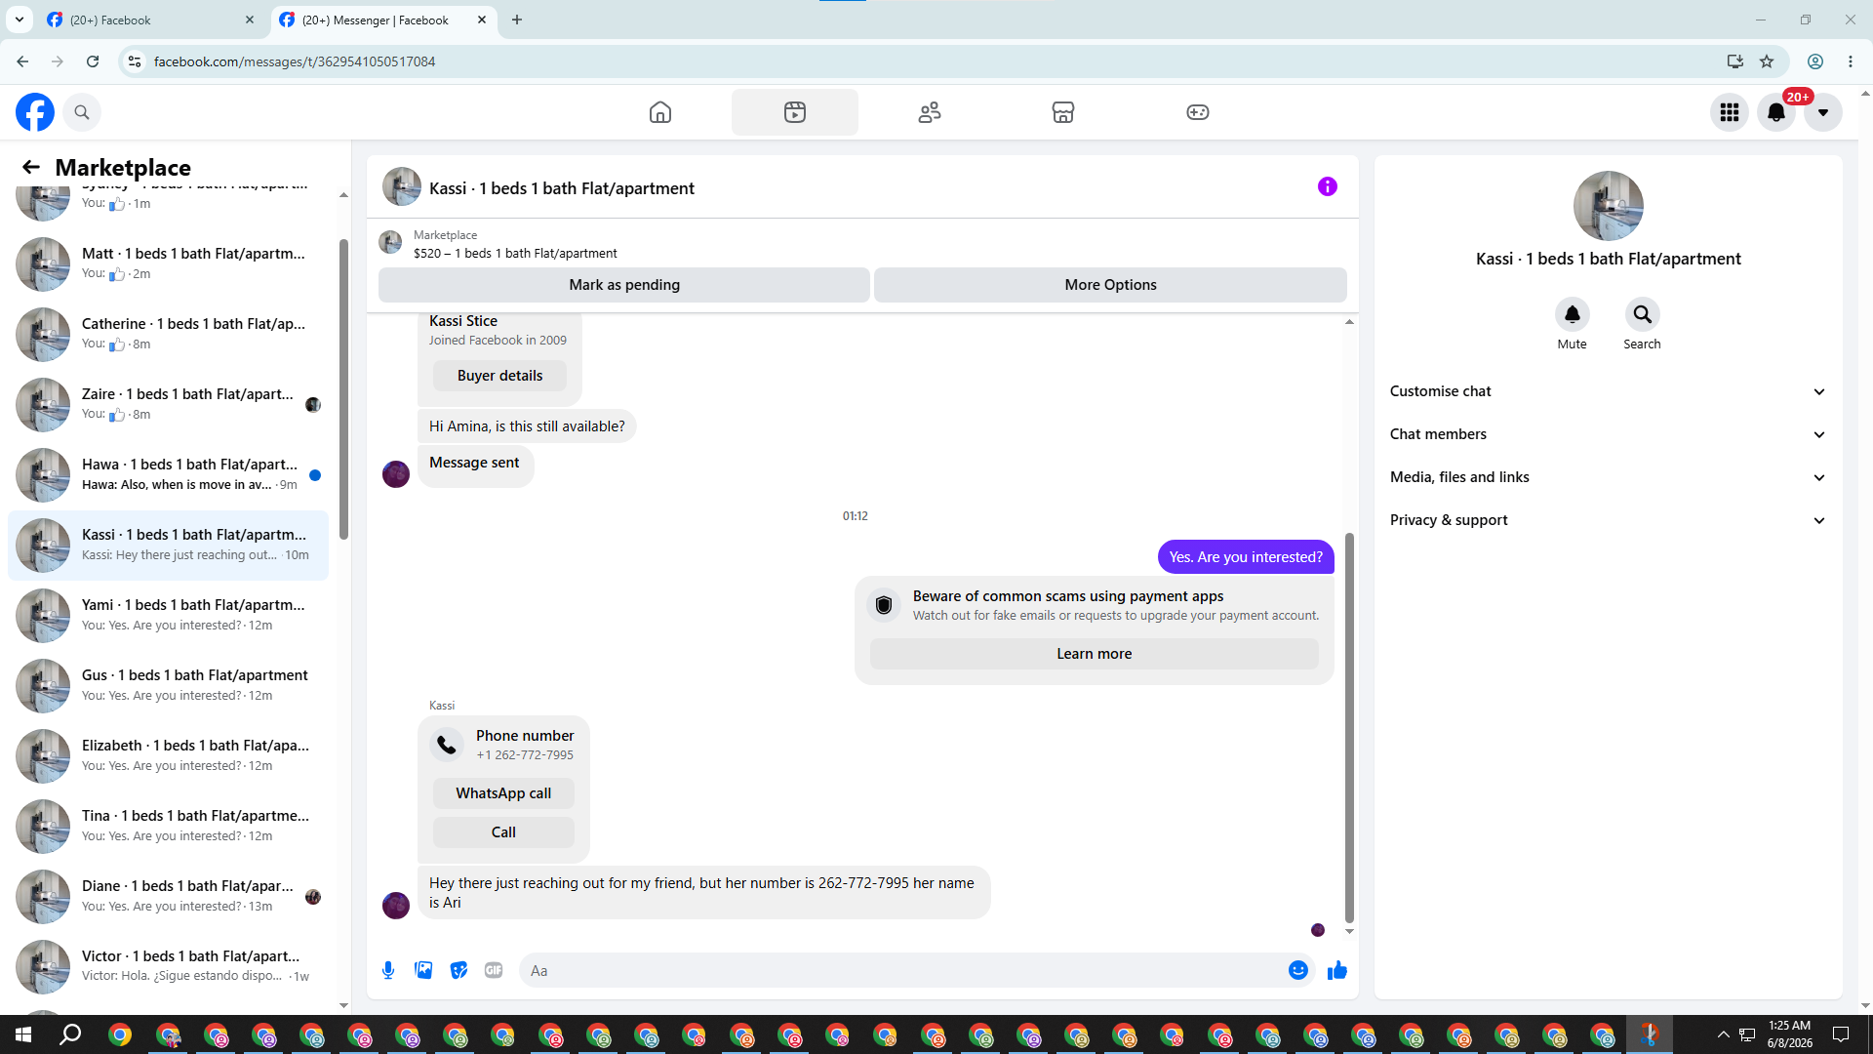Open Windows Start menu
The width and height of the screenshot is (1873, 1054).
(23, 1034)
